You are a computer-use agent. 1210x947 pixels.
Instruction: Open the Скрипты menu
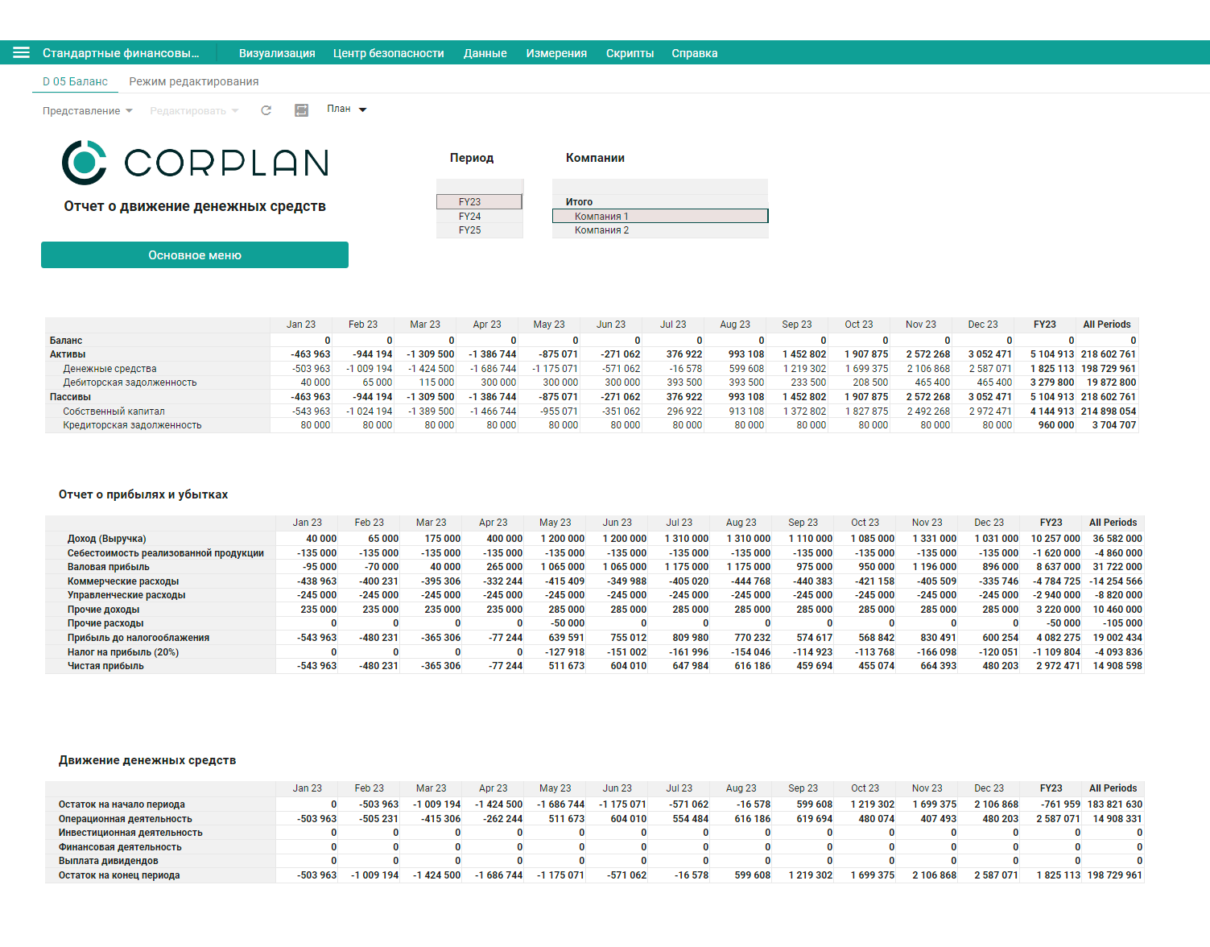(x=630, y=53)
